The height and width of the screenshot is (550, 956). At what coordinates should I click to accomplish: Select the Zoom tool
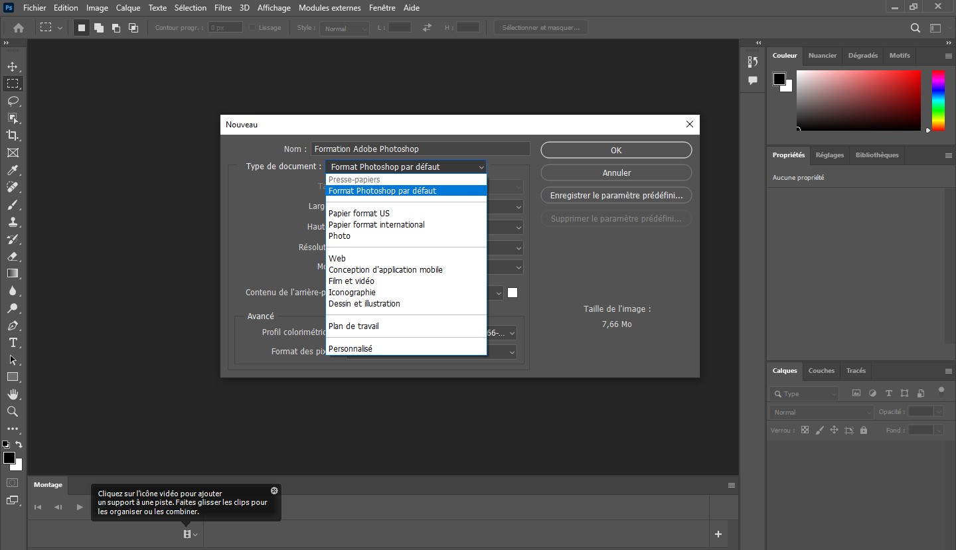click(13, 411)
